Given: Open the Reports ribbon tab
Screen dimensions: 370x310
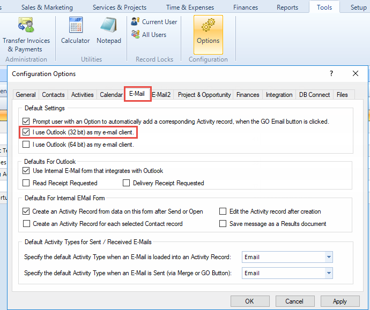Looking at the screenshot, I should coord(287,7).
